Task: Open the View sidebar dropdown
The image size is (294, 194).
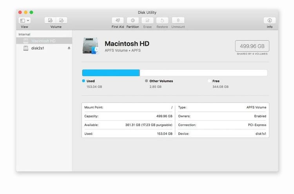Action: pyautogui.click(x=25, y=20)
